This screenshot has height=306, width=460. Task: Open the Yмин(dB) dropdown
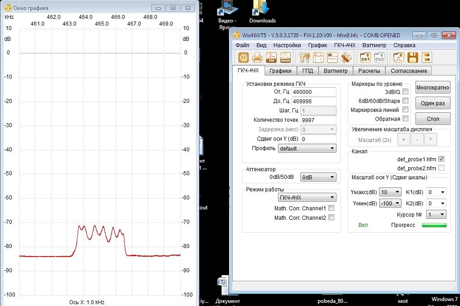click(x=390, y=203)
